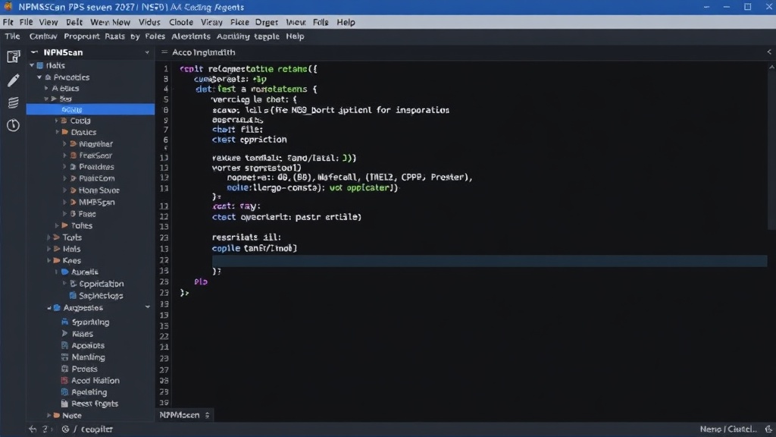The image size is (776, 437).
Task: Open the Viray menu
Action: (x=212, y=22)
